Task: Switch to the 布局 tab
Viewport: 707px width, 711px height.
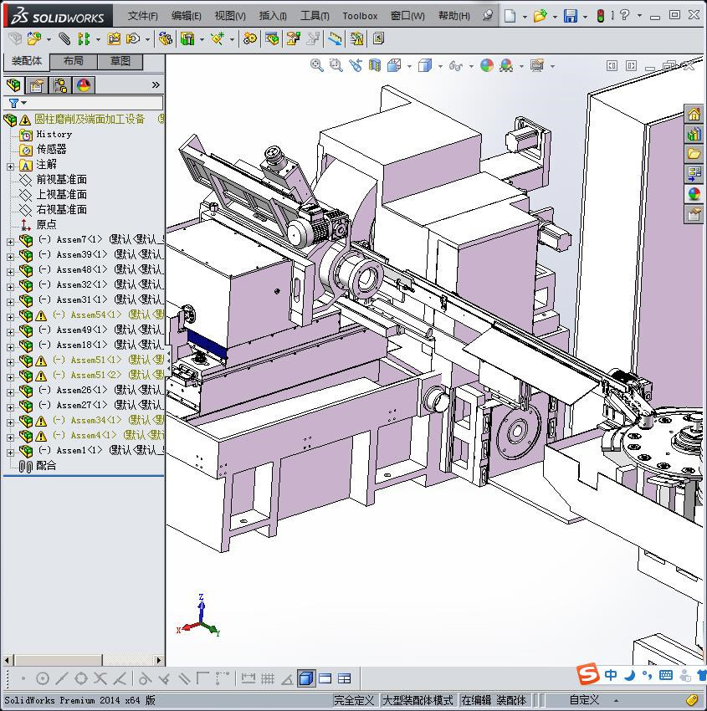Action: (x=74, y=61)
